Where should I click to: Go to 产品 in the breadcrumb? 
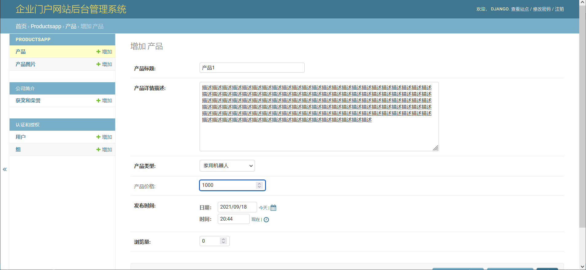point(71,26)
